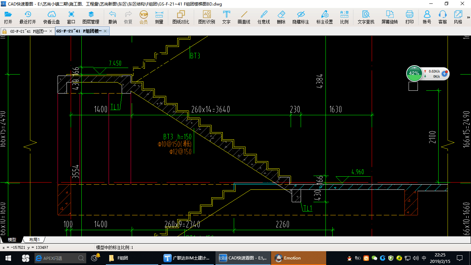Click the 窗口 window tool
This screenshot has height=265, width=471.
[x=71, y=17]
